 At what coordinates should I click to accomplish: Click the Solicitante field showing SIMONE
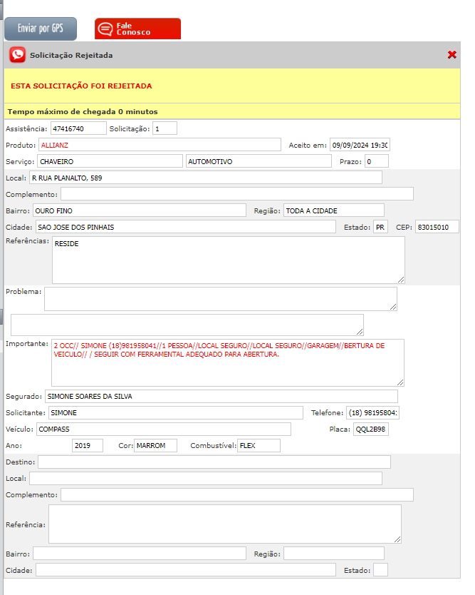click(x=176, y=412)
